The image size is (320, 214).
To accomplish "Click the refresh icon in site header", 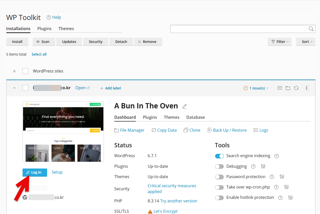I will tap(296, 88).
